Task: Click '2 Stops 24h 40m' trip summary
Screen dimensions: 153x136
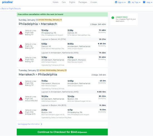Action: (x=98, y=24)
